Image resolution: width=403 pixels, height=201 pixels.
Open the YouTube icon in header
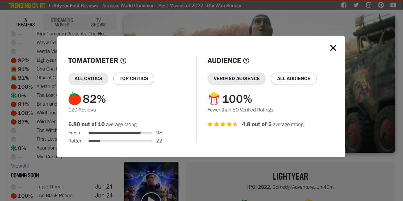393,5
